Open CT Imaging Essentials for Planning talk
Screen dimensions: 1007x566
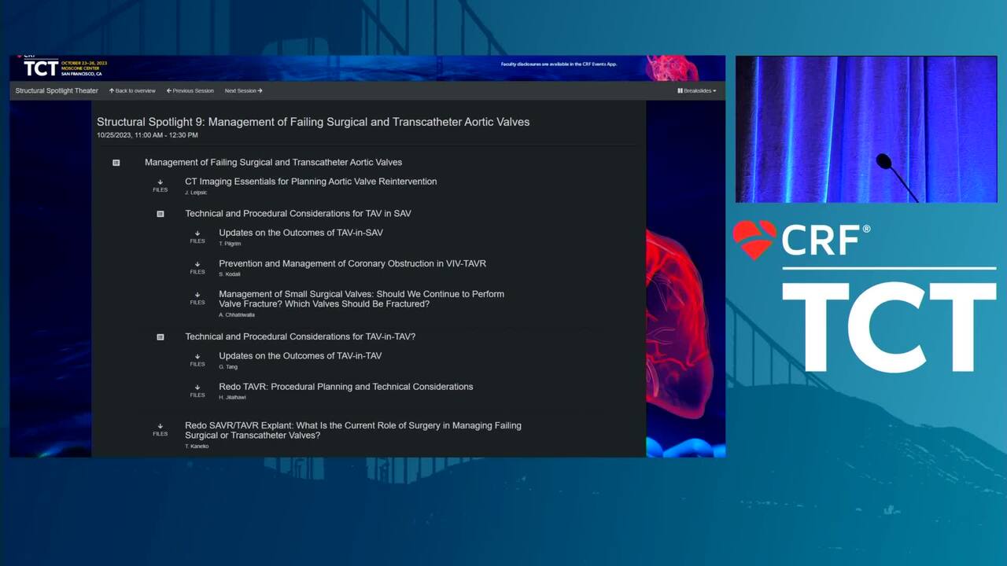tap(311, 182)
